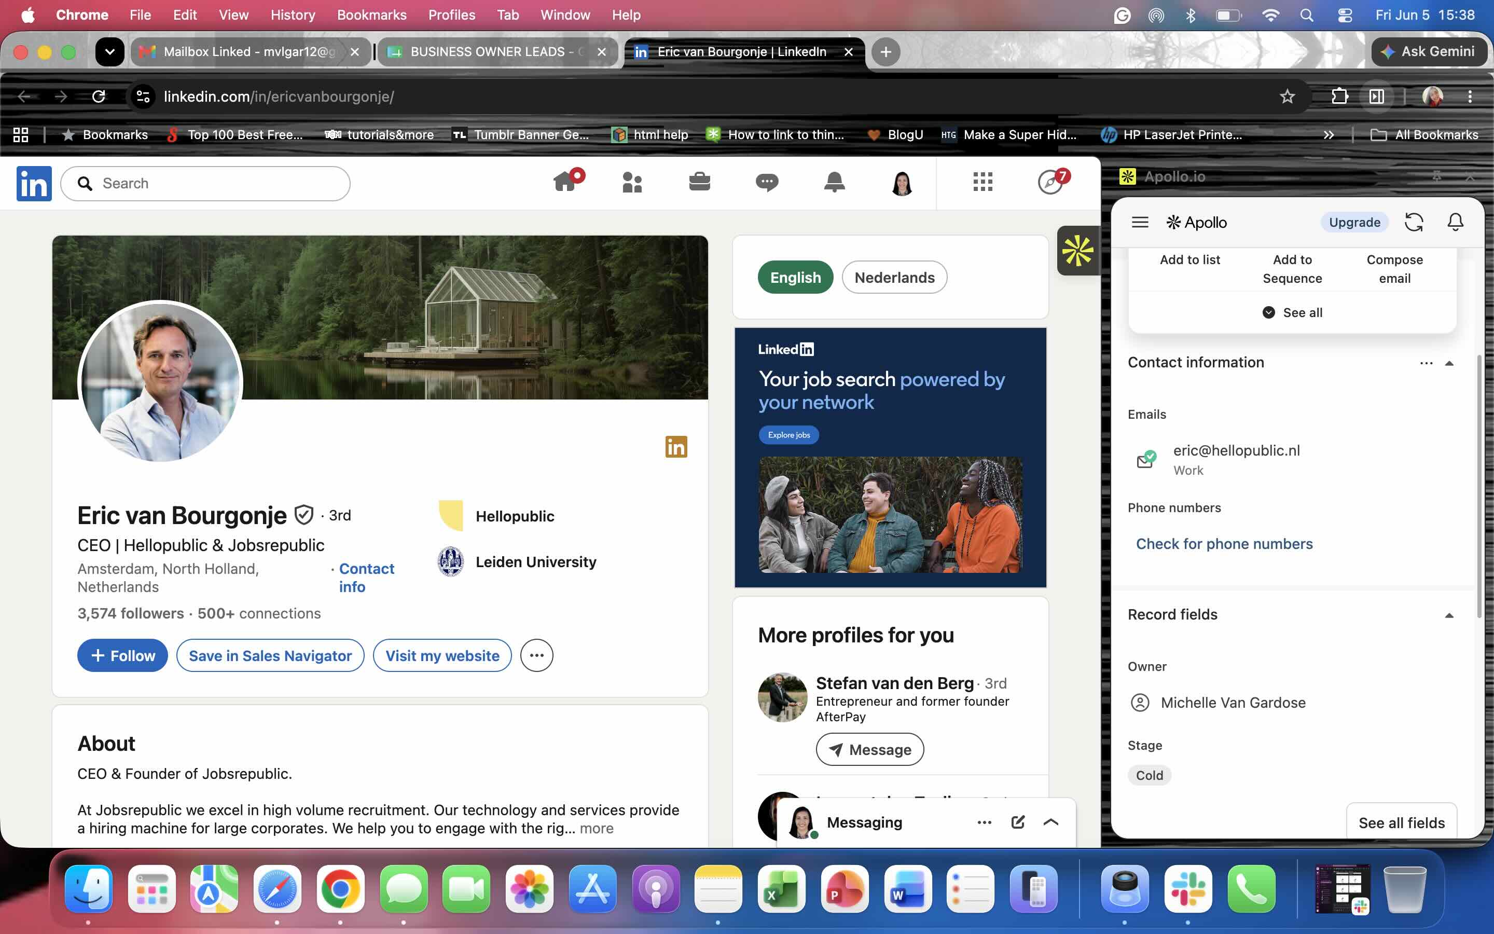The height and width of the screenshot is (934, 1494).
Task: Switch to BUSINESS OWNER LEADS tab
Action: pyautogui.click(x=497, y=52)
